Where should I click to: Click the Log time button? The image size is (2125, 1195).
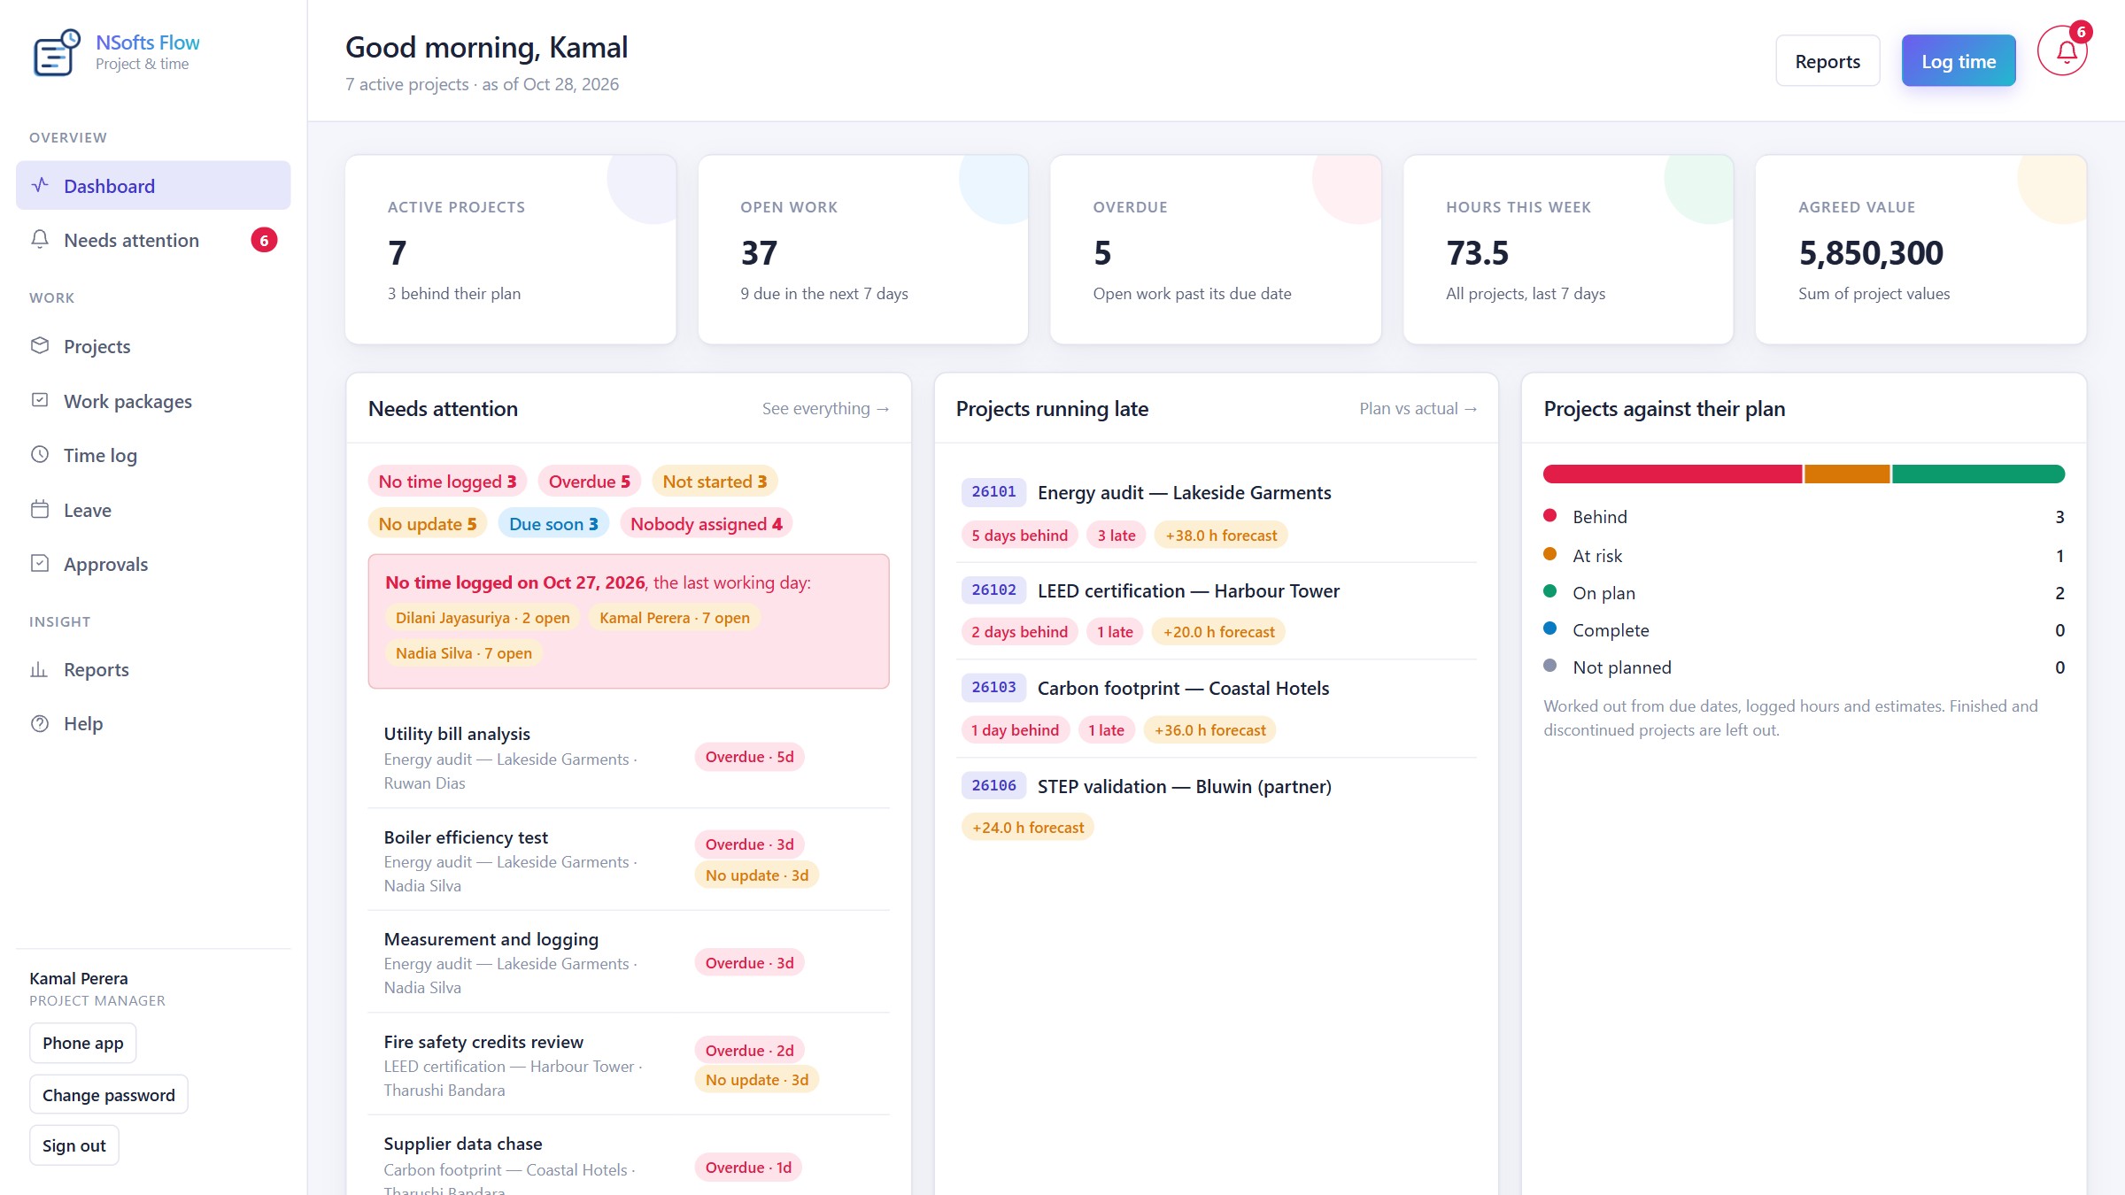[1959, 61]
